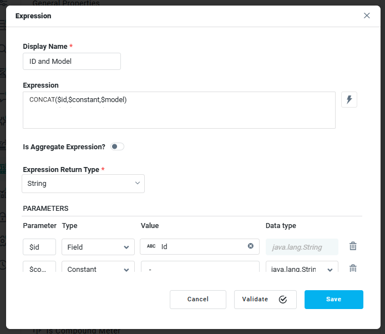Save the expression

[333, 300]
